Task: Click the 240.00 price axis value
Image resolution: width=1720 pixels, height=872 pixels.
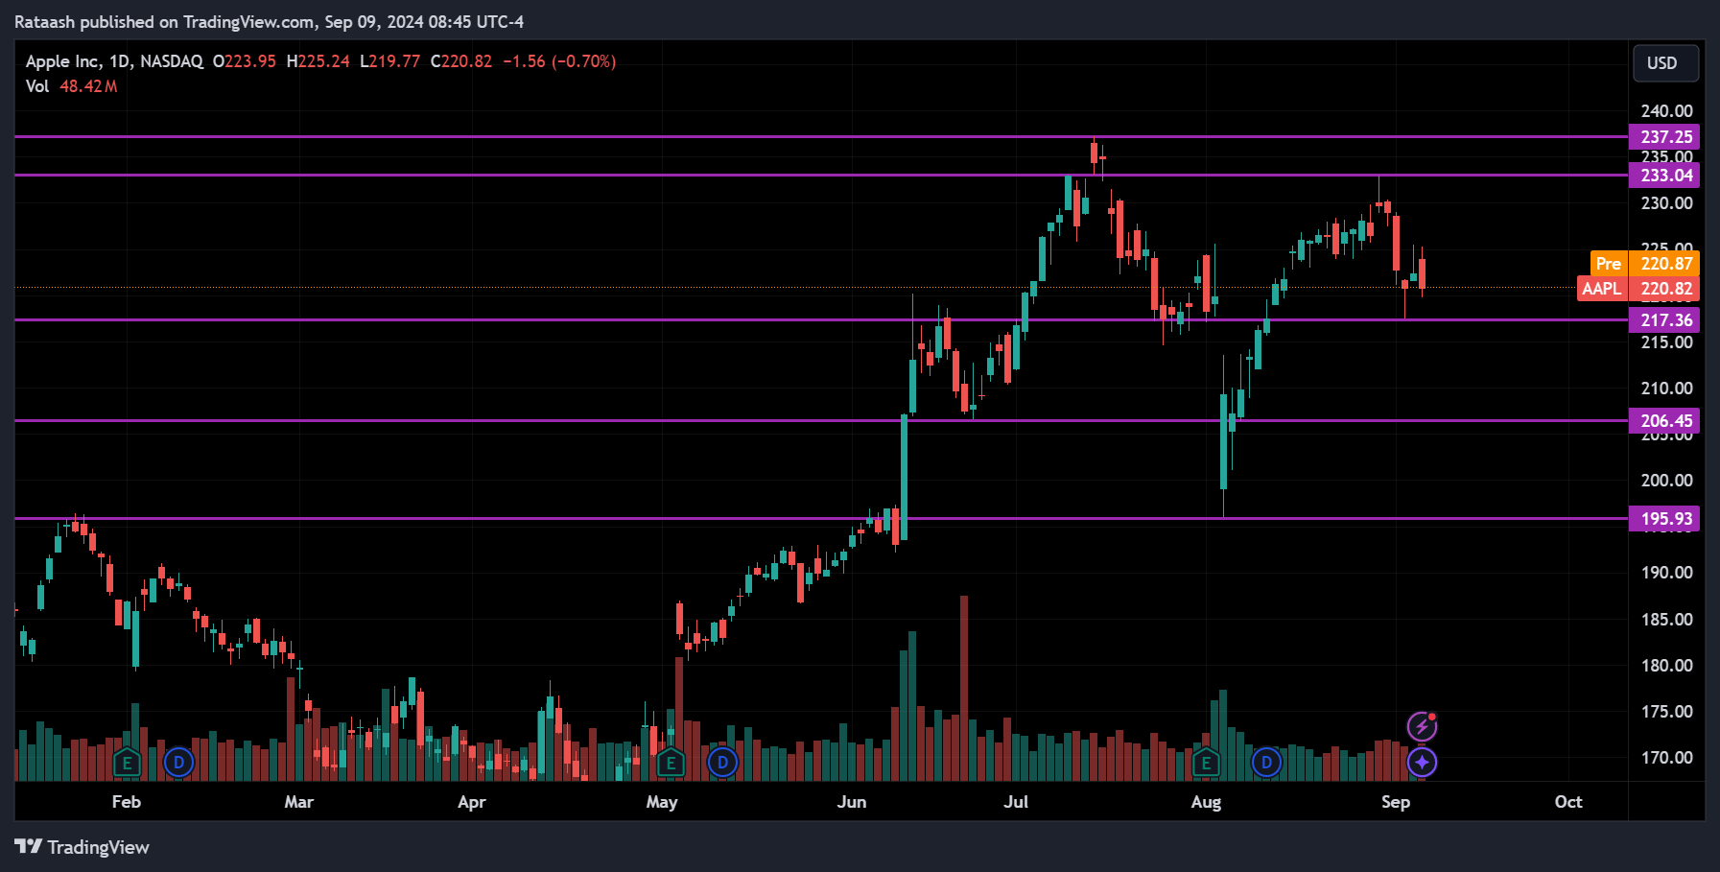Action: pos(1666,111)
